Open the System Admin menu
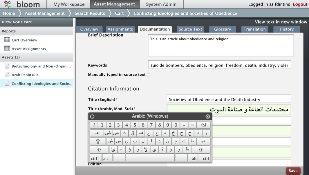The image size is (309, 175). tap(161, 4)
